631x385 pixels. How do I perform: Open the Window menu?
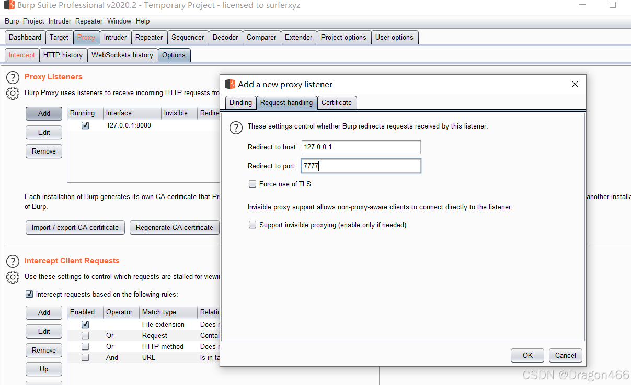click(x=119, y=21)
